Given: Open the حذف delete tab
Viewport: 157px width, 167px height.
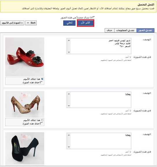Looking at the screenshot, I should coord(110,30).
